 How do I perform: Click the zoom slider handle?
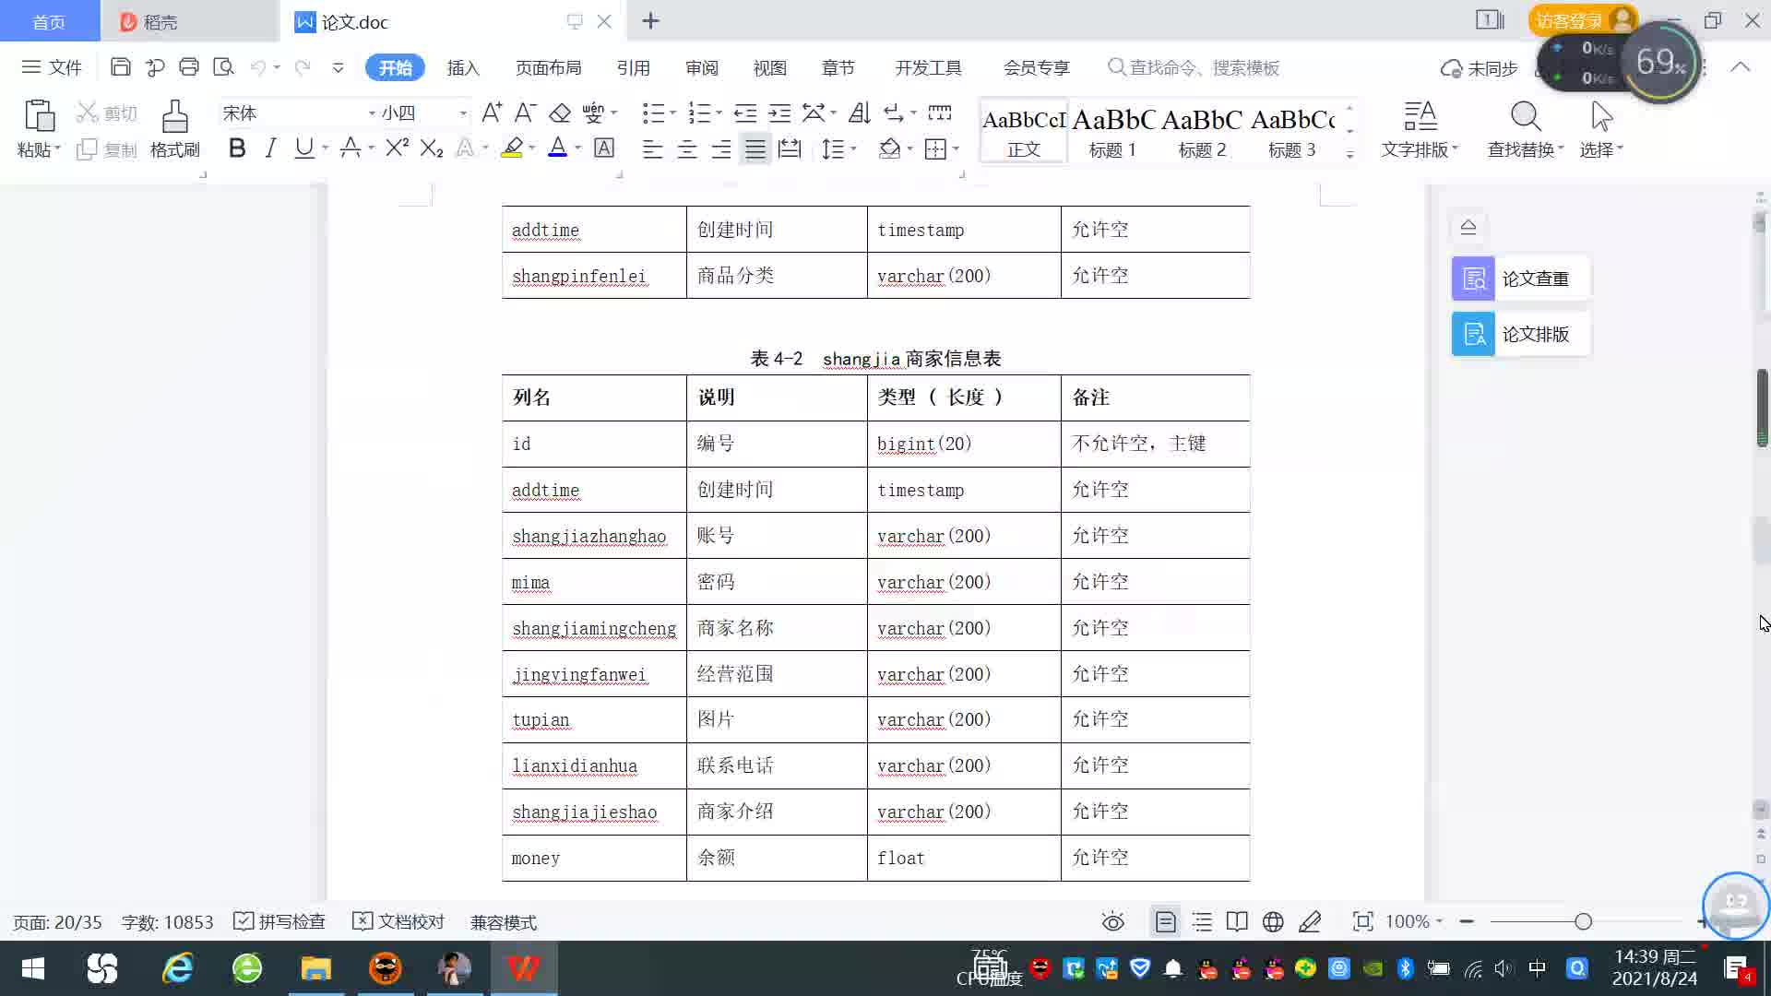[1583, 921]
